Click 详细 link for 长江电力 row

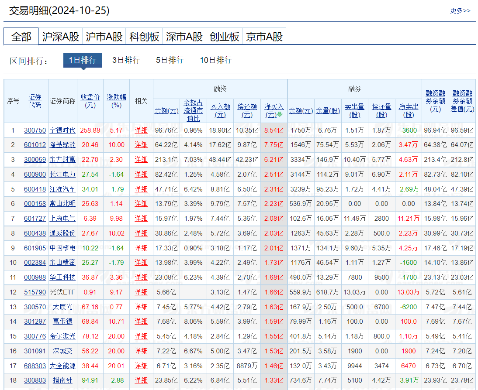[141, 174]
